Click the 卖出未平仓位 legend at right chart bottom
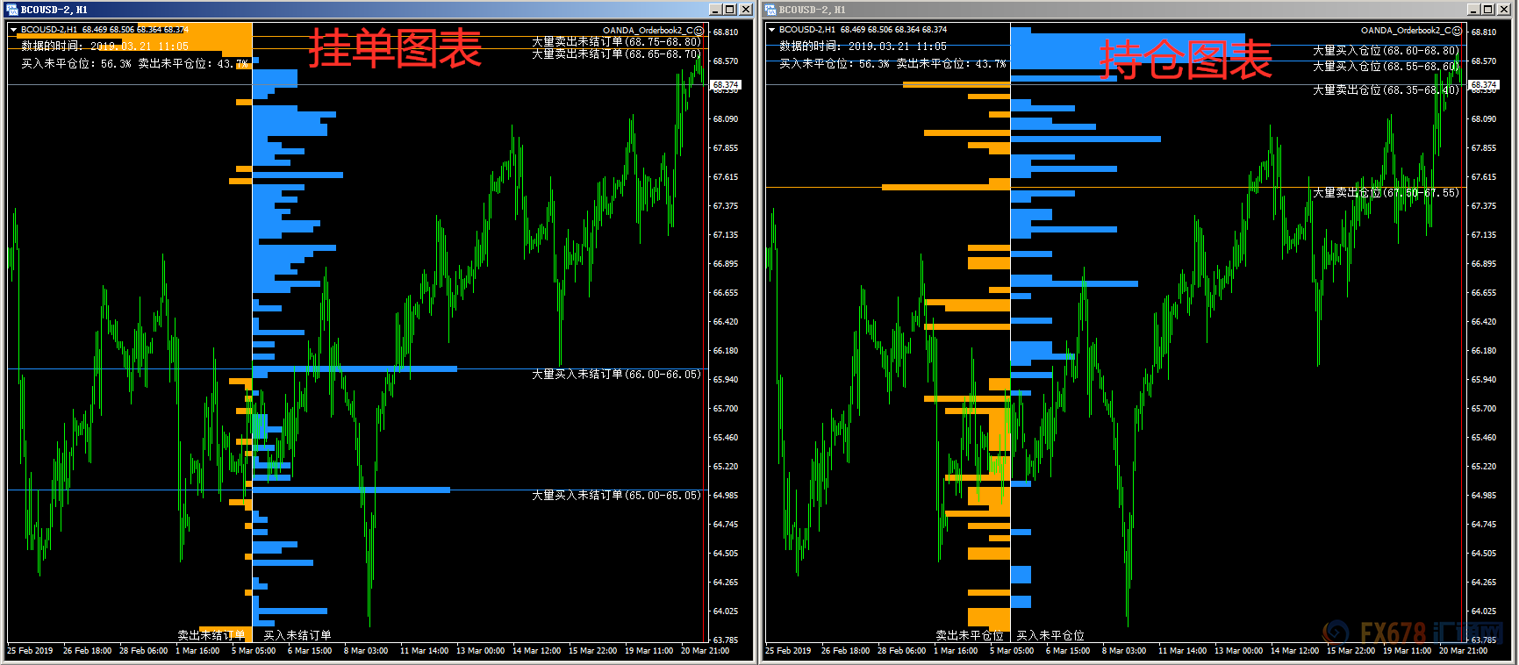Screen dimensions: 1519x665 click(970, 635)
